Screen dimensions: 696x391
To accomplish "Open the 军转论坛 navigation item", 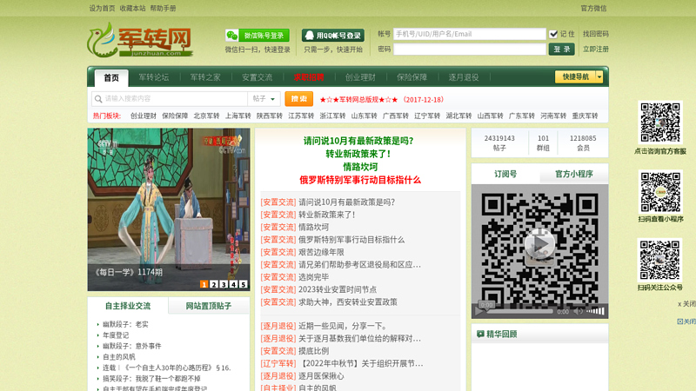I will click(154, 77).
